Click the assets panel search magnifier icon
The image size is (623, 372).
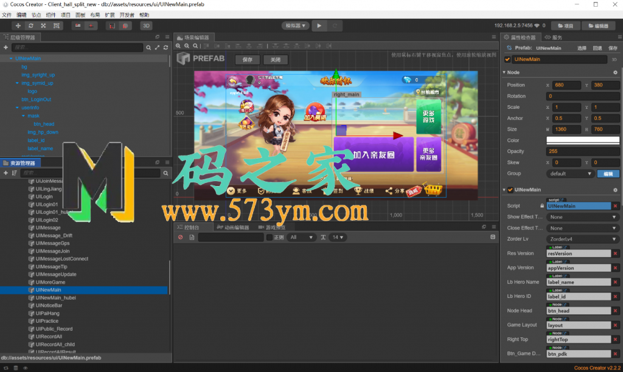coord(165,173)
